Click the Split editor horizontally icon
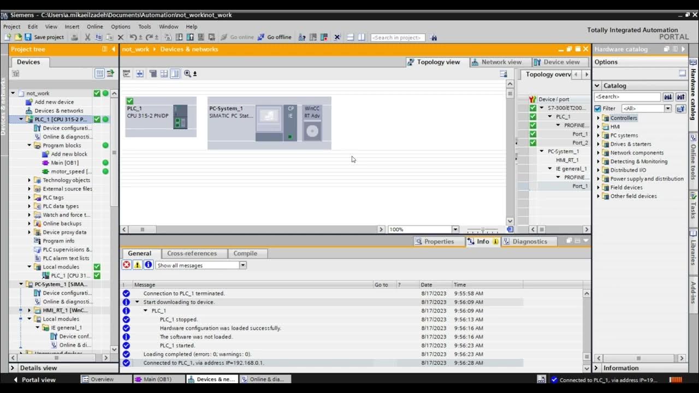 [350, 37]
